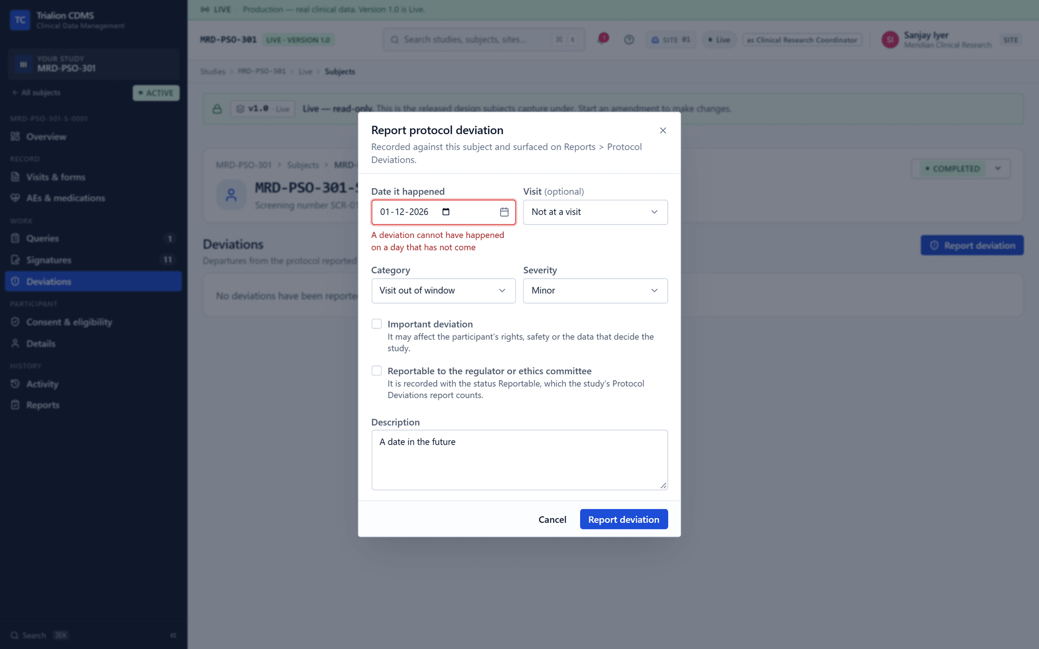Collapse the sidebar with chevron icon

click(x=173, y=635)
